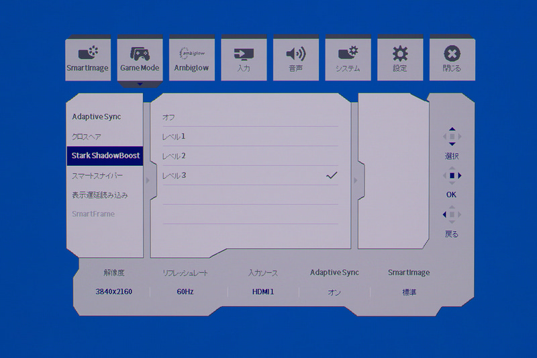Viewport: 537px width, 358px height.
Task: Click the 選択 up/down navigation pad icon
Action: point(452,136)
